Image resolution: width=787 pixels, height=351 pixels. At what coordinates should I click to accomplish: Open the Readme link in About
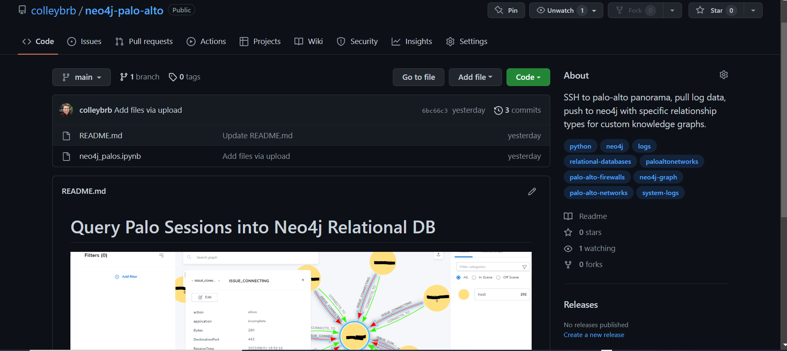click(593, 216)
